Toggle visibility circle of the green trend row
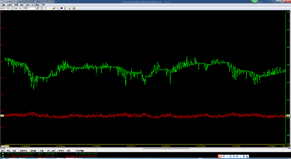 [3, 154]
